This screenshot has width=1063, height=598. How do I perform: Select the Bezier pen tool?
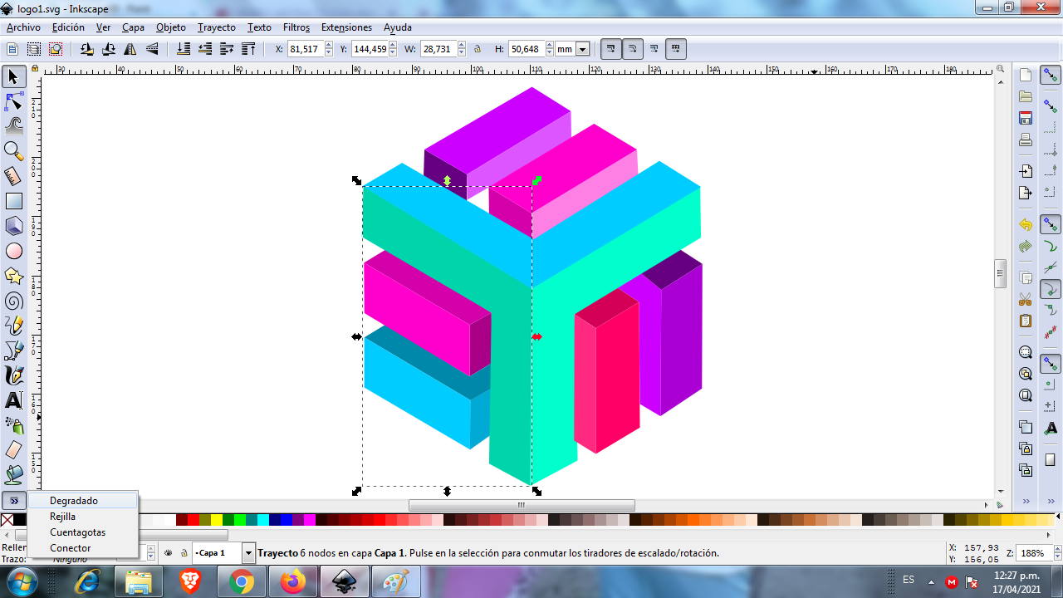click(13, 350)
